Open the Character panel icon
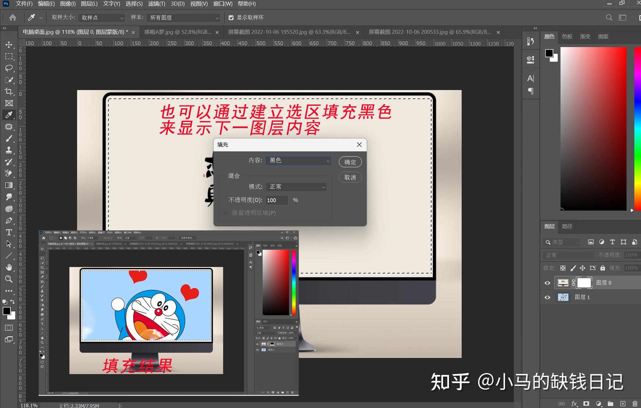The image size is (641, 408). click(x=531, y=78)
